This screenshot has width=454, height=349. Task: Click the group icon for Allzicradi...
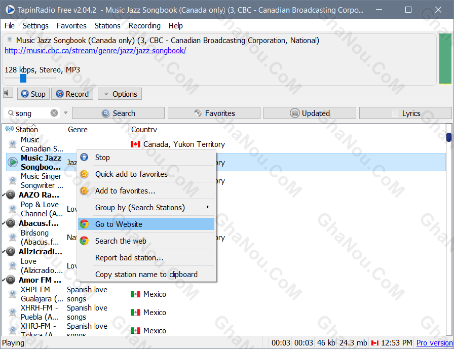[11, 251]
